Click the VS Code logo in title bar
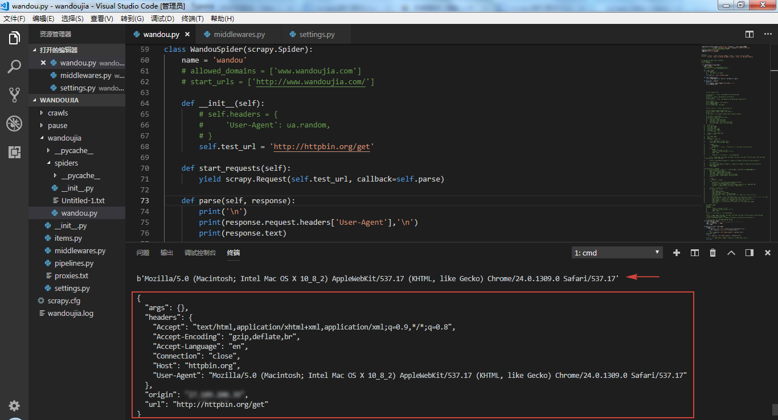778x420 pixels. pyautogui.click(x=6, y=5)
